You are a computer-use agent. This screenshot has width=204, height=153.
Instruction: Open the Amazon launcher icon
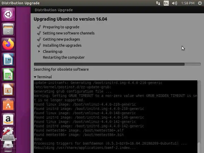click(8, 119)
